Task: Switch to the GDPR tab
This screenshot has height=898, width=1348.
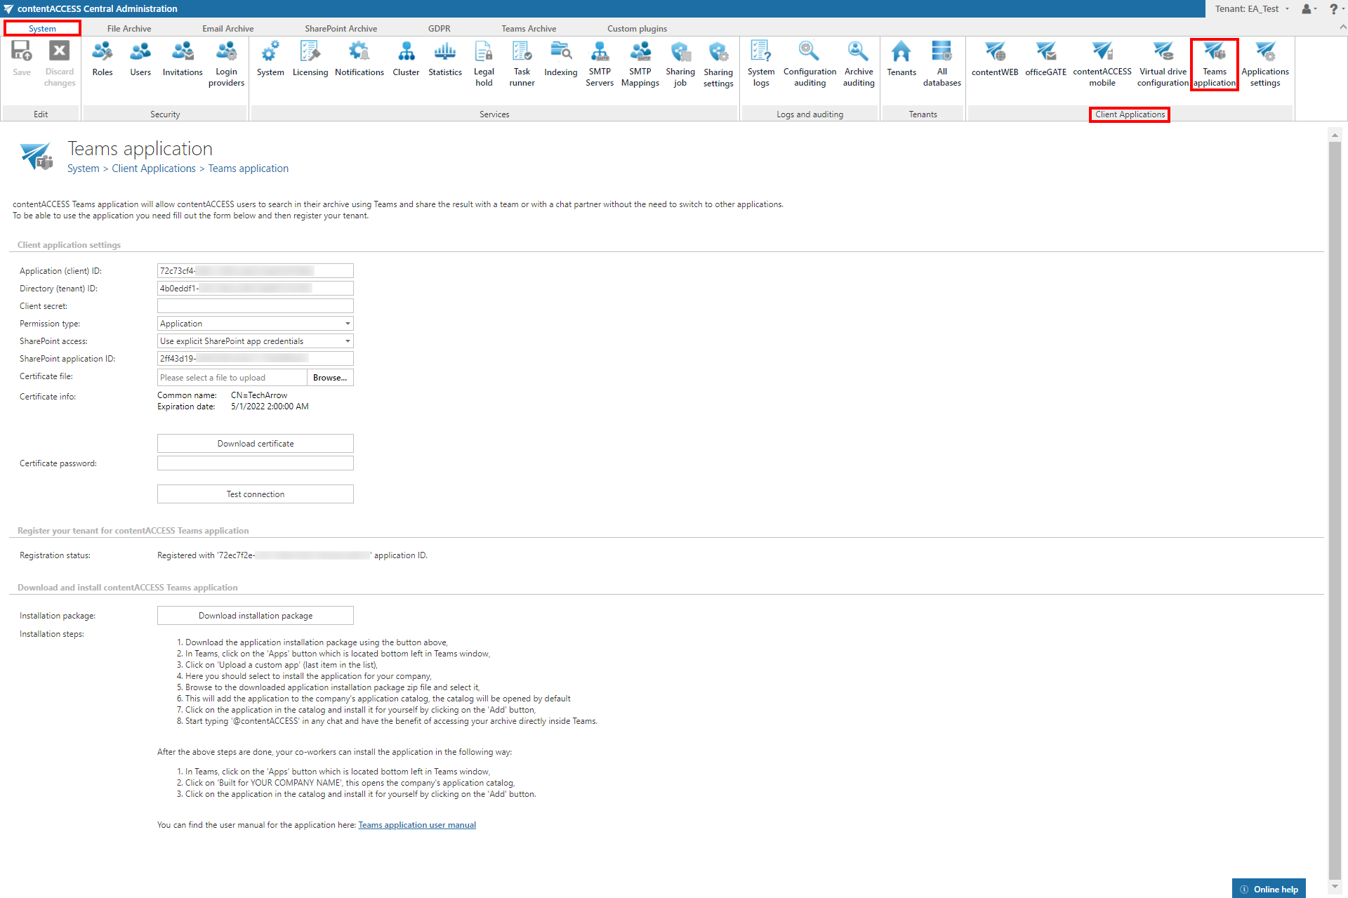Action: 439,29
